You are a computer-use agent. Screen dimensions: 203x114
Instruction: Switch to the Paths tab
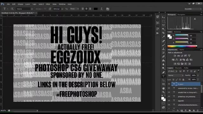click(x=186, y=68)
